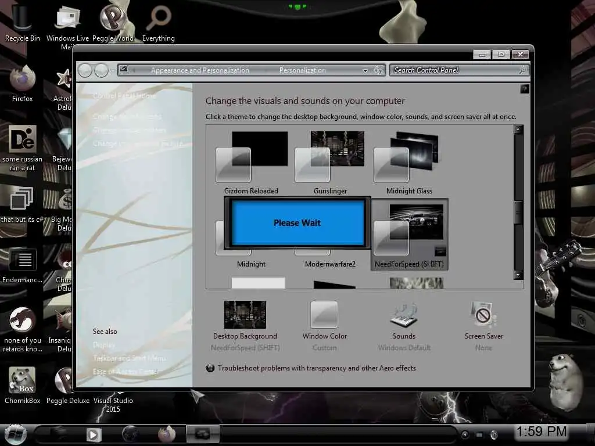Open Sounds settings icon
Screen dimensions: 595x446
(404, 315)
